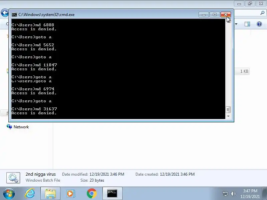Open the Windows Start menu
The width and height of the screenshot is (267, 200).
tap(9, 193)
